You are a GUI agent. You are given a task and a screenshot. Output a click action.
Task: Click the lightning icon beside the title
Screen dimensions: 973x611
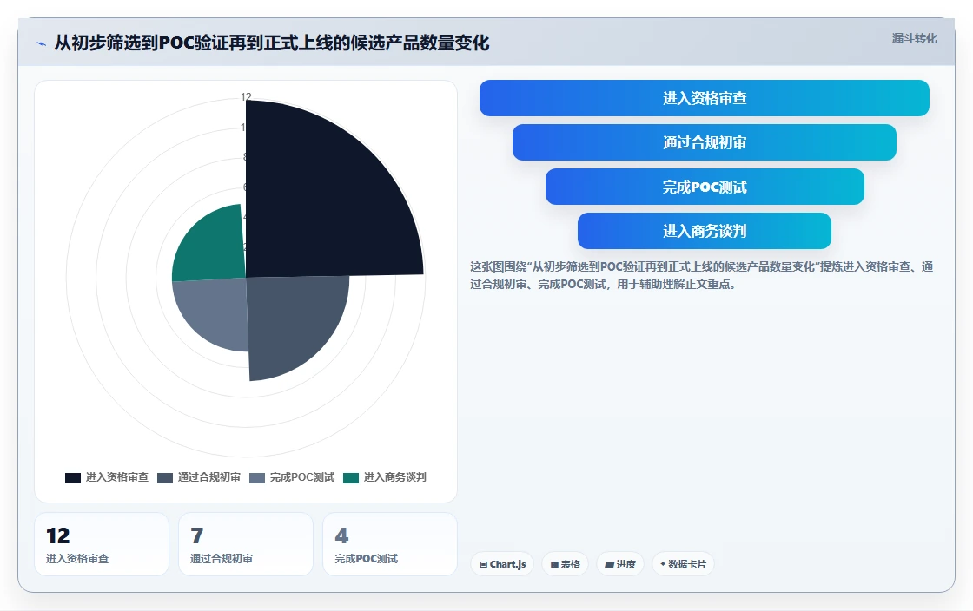click(42, 43)
